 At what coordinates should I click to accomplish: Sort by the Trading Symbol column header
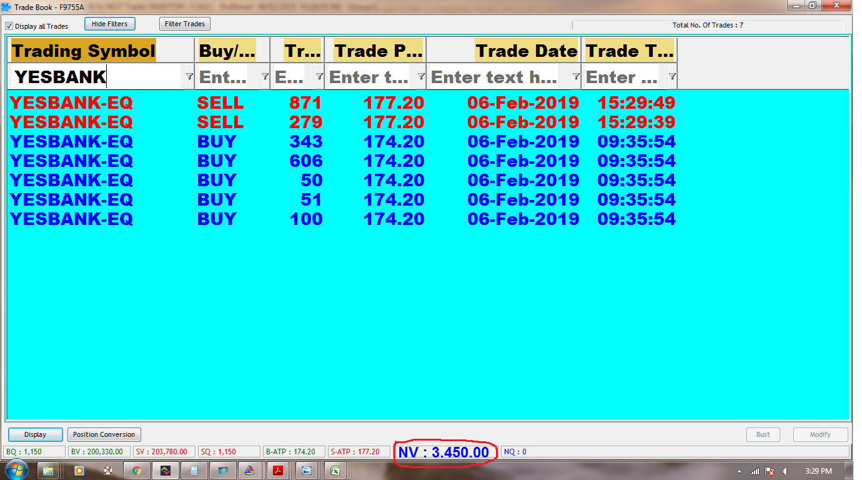(102, 51)
